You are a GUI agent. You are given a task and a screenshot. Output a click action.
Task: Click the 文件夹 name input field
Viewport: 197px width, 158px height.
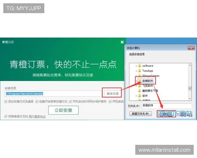[x=167, y=106]
